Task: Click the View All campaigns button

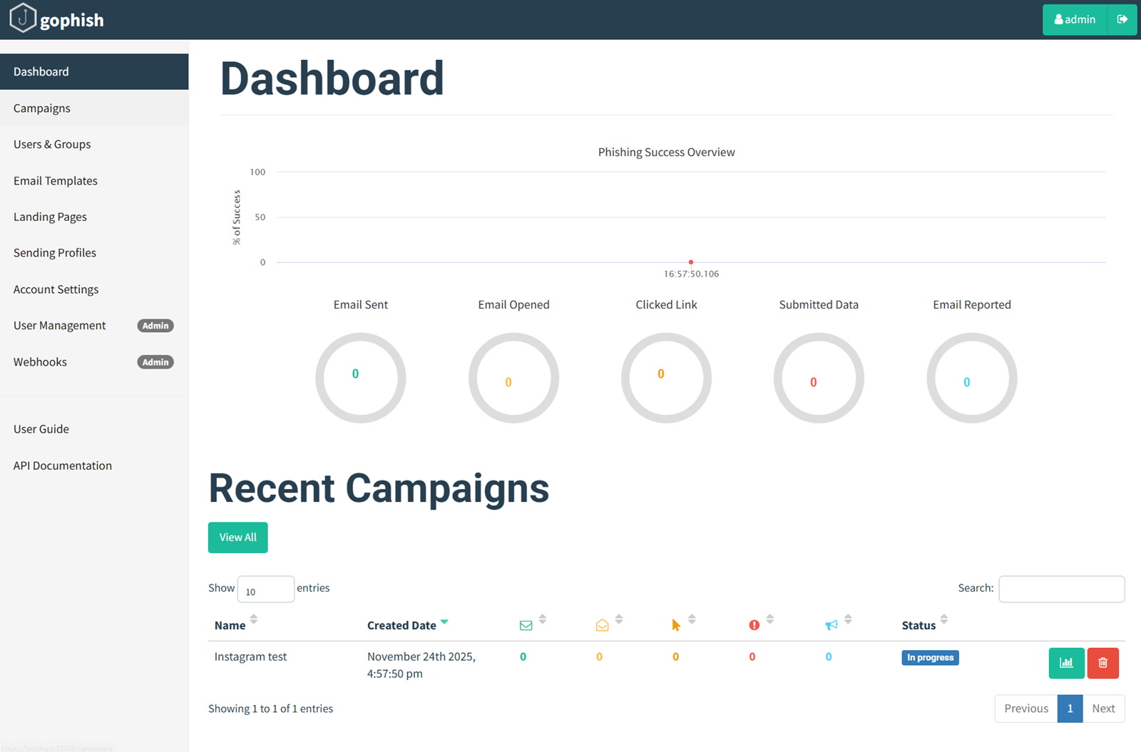Action: [237, 537]
